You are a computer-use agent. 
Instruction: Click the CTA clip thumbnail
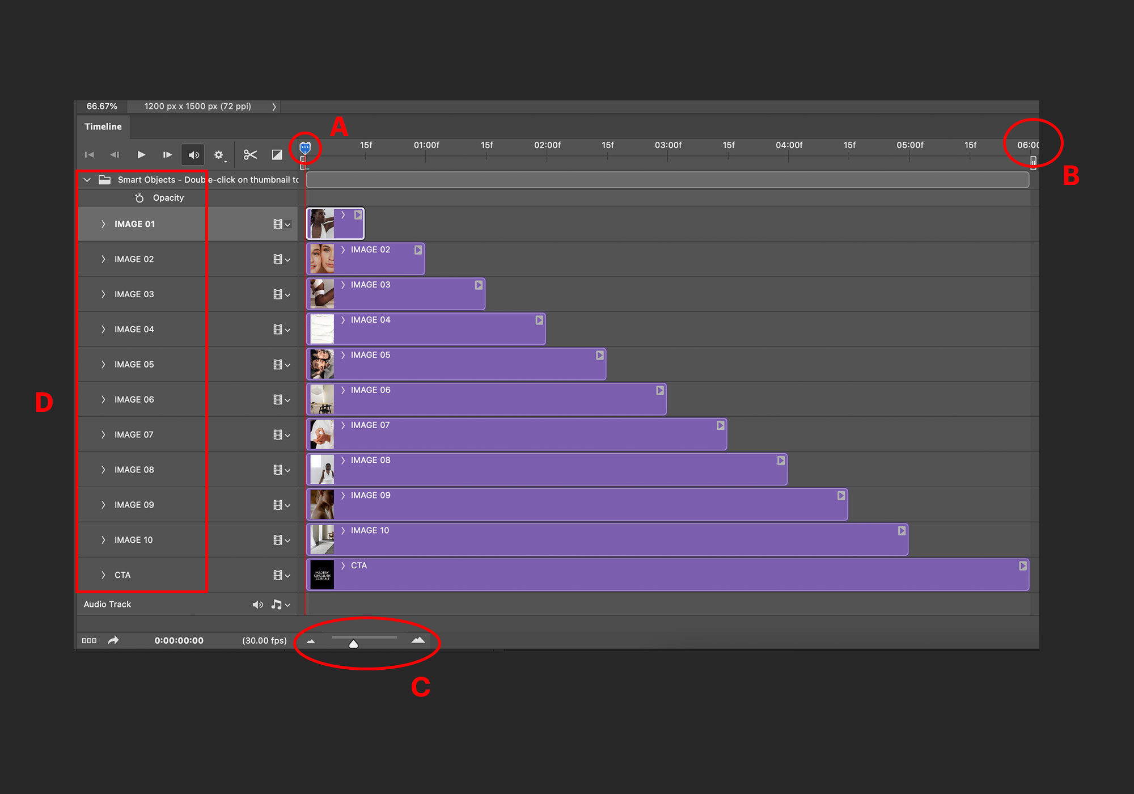point(322,575)
